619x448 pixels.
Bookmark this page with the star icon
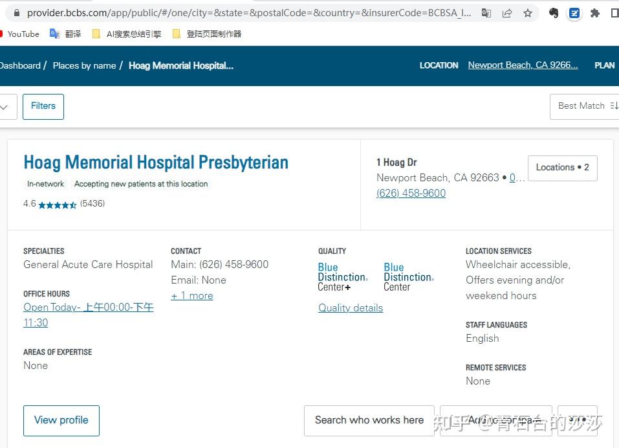(528, 13)
